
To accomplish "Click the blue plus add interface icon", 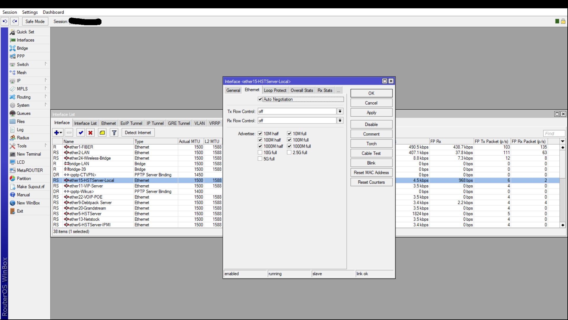I will [58, 133].
